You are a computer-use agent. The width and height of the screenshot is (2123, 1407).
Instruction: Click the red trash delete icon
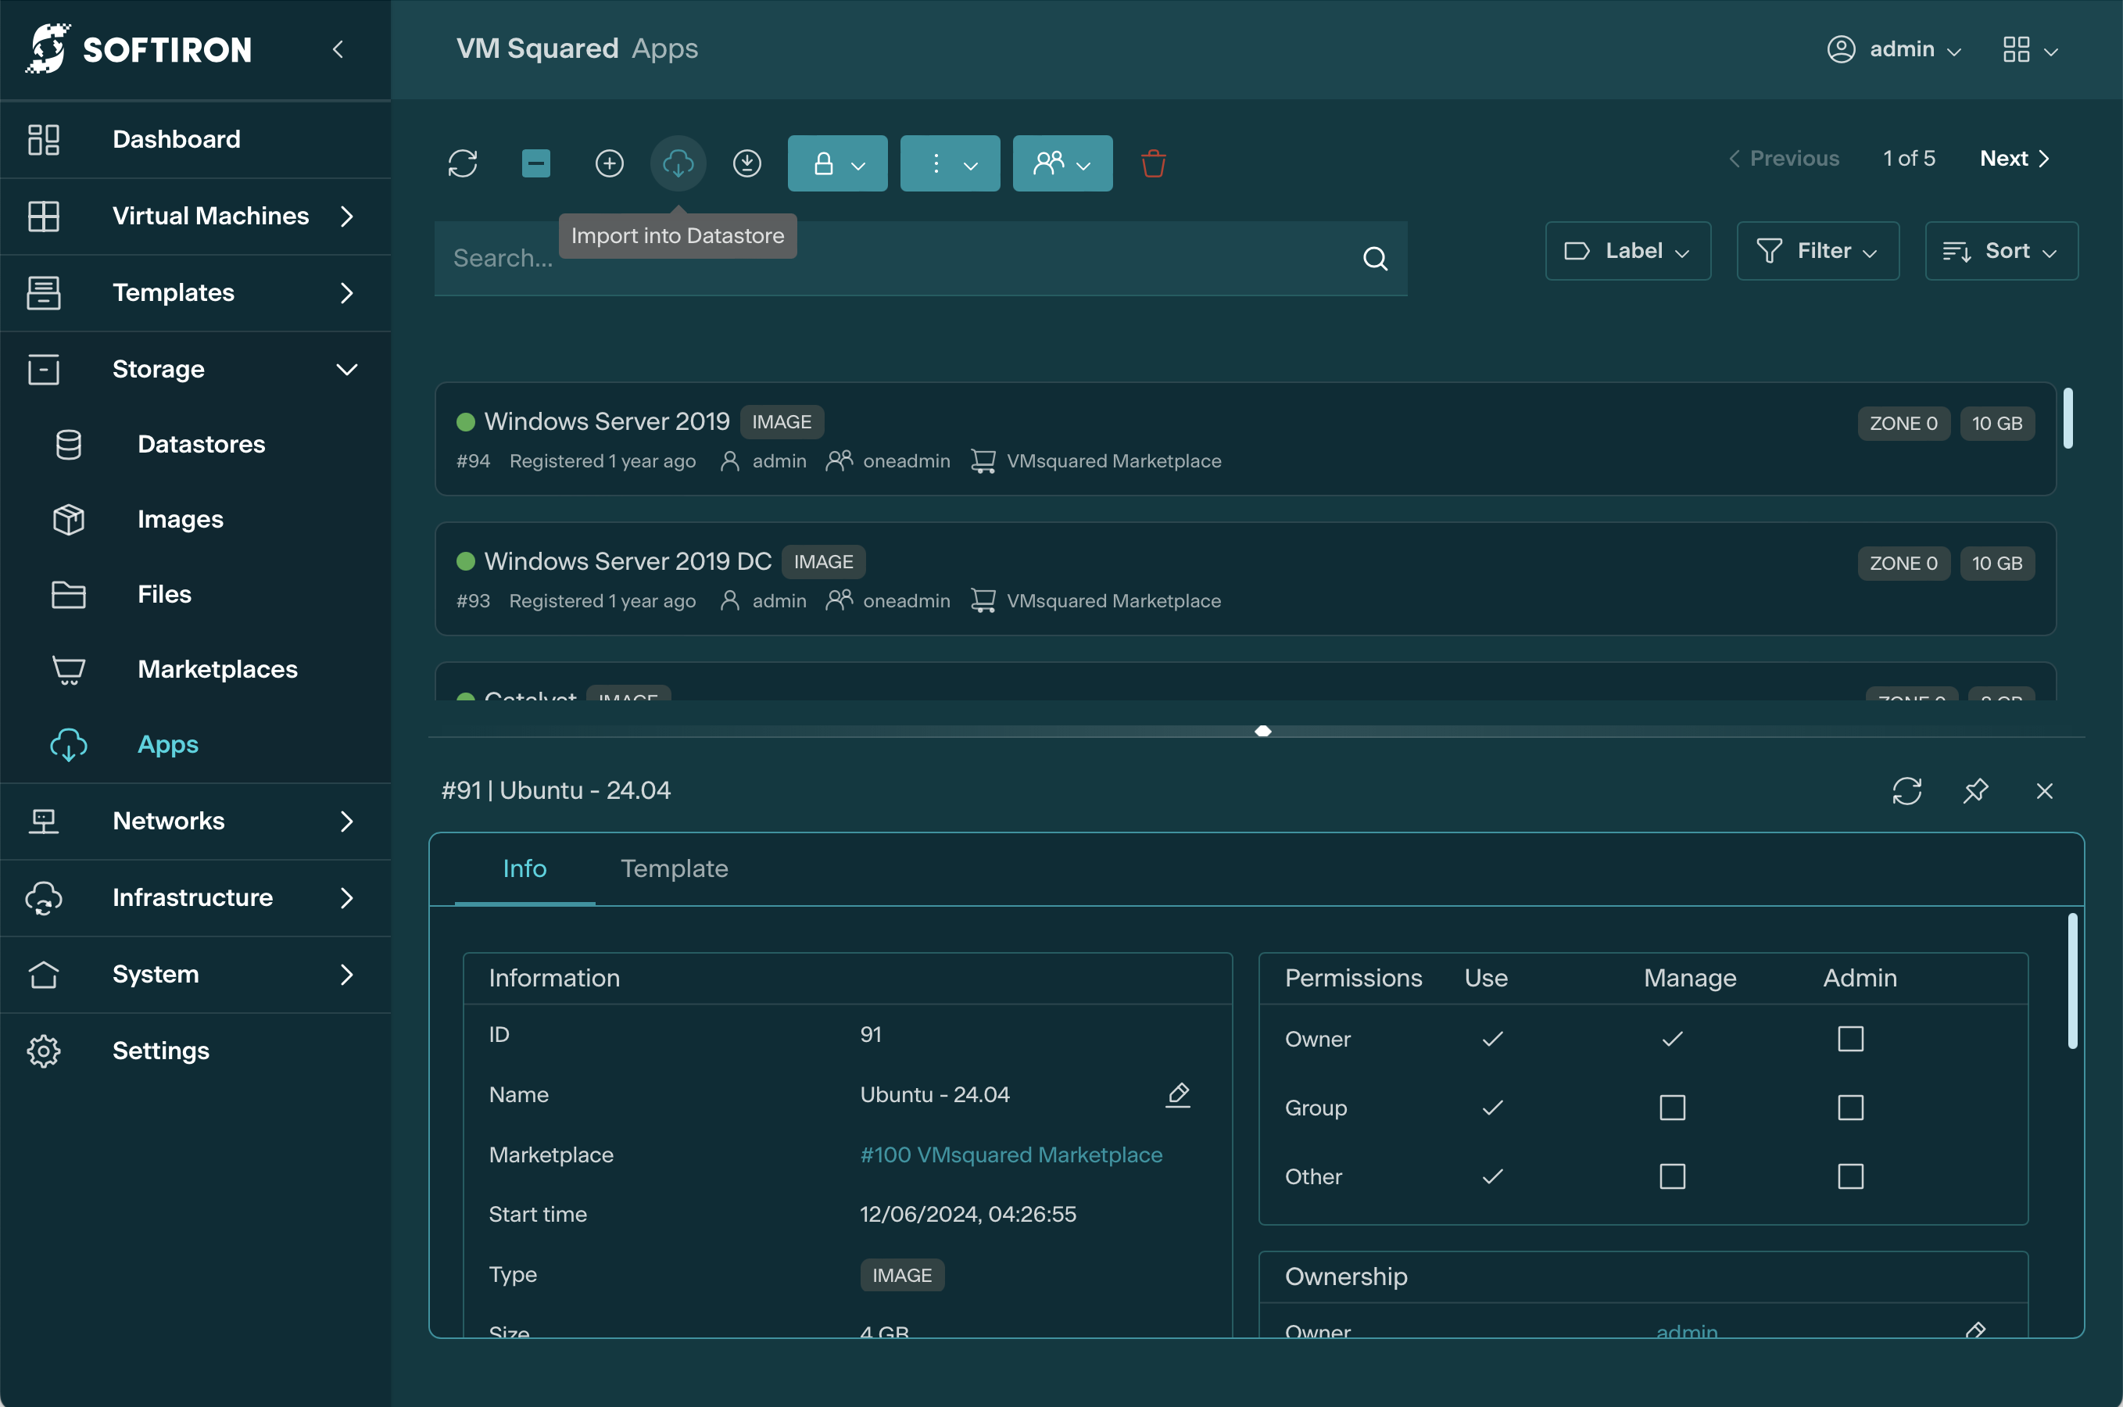click(1153, 163)
